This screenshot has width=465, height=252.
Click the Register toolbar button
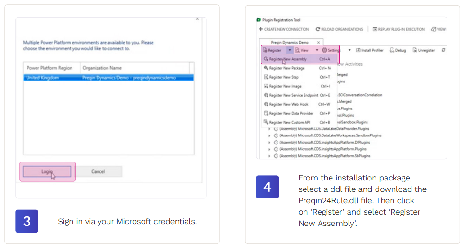272,50
